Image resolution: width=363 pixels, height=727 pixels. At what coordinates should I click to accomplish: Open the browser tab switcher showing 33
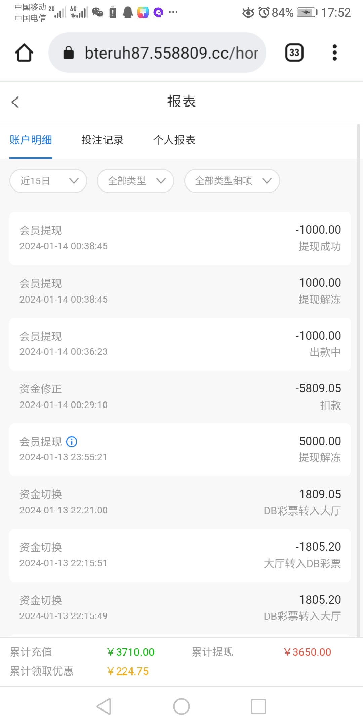click(294, 53)
